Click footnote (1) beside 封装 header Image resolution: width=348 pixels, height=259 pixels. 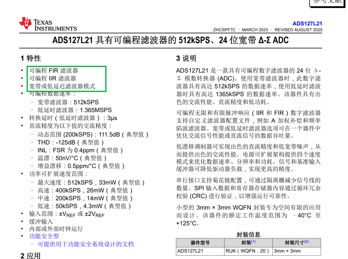[253, 242]
